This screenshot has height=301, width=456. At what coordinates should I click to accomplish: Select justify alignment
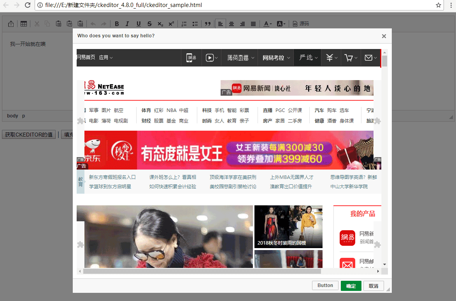(253, 24)
